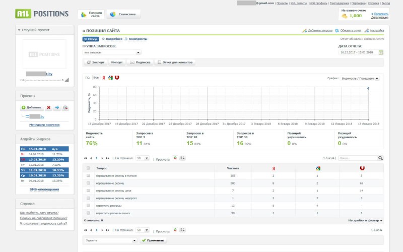Click the Импорт button
Image resolution: width=403 pixels, height=252 pixels.
pyautogui.click(x=117, y=62)
